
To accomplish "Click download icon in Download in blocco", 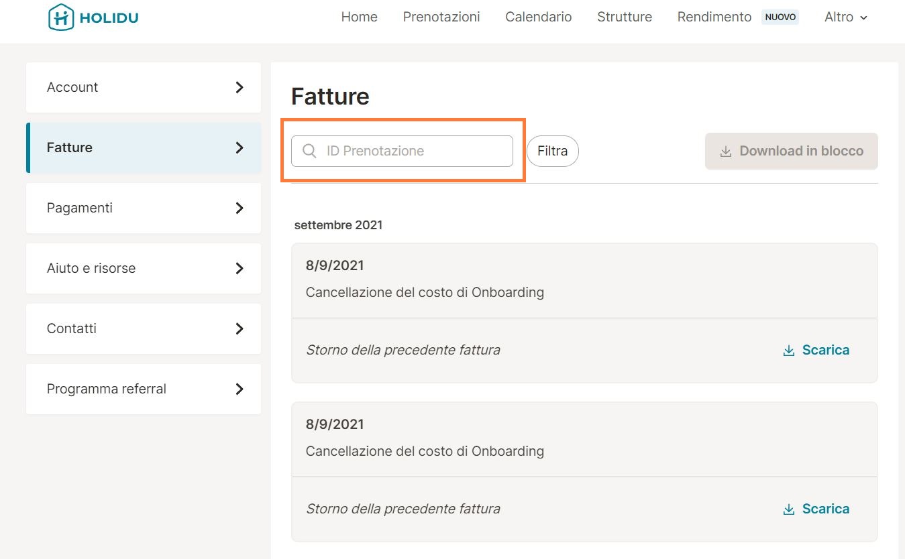I will point(725,151).
